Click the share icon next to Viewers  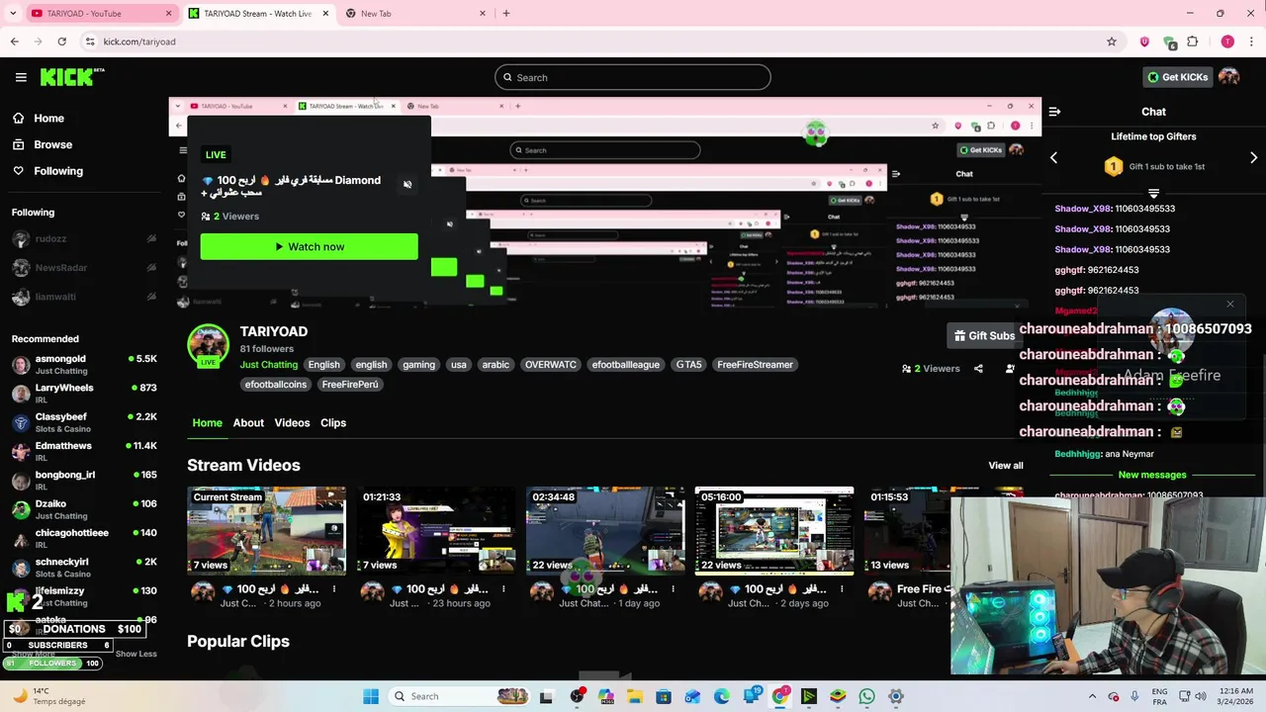point(978,369)
